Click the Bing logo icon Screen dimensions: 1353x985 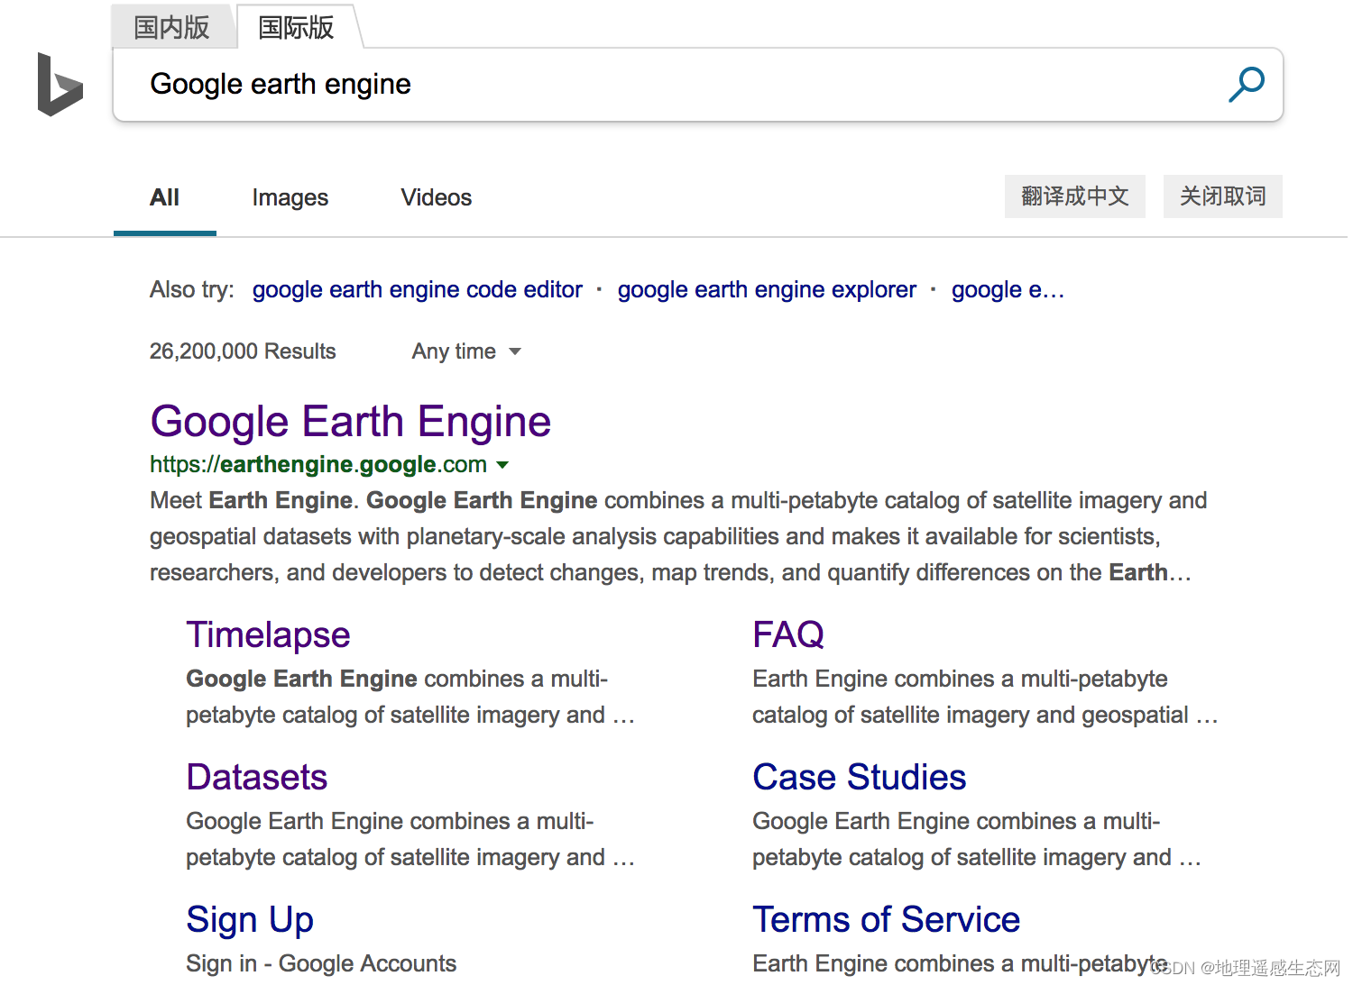[x=60, y=85]
